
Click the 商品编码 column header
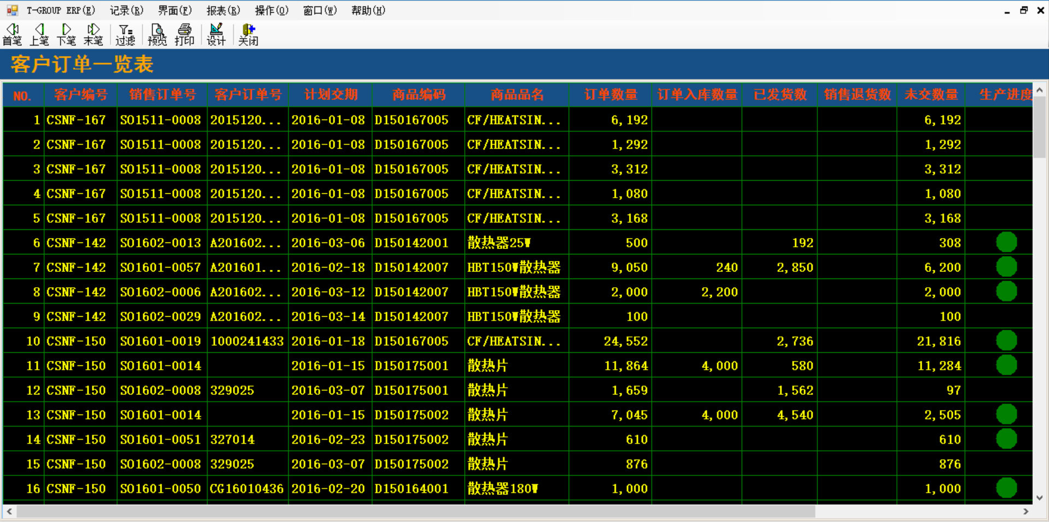419,95
